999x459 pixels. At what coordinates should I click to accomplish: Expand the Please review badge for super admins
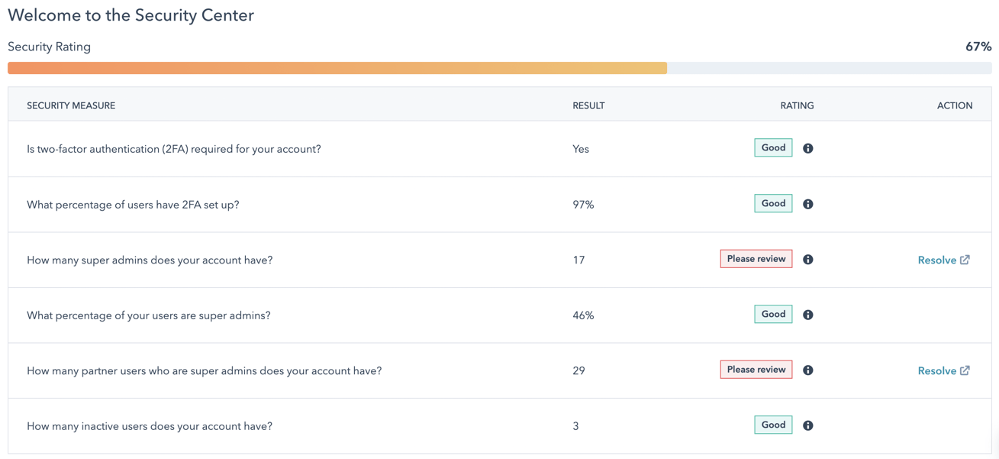(x=756, y=258)
